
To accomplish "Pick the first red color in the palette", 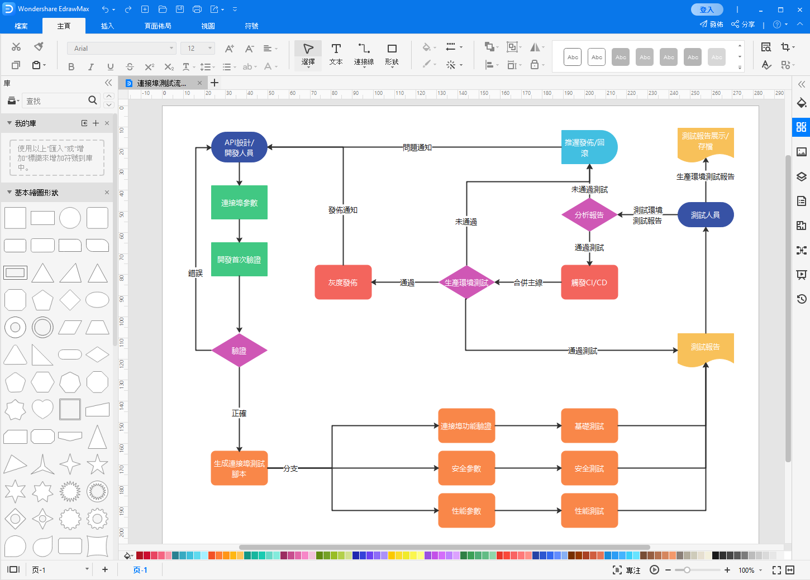I will tap(140, 555).
